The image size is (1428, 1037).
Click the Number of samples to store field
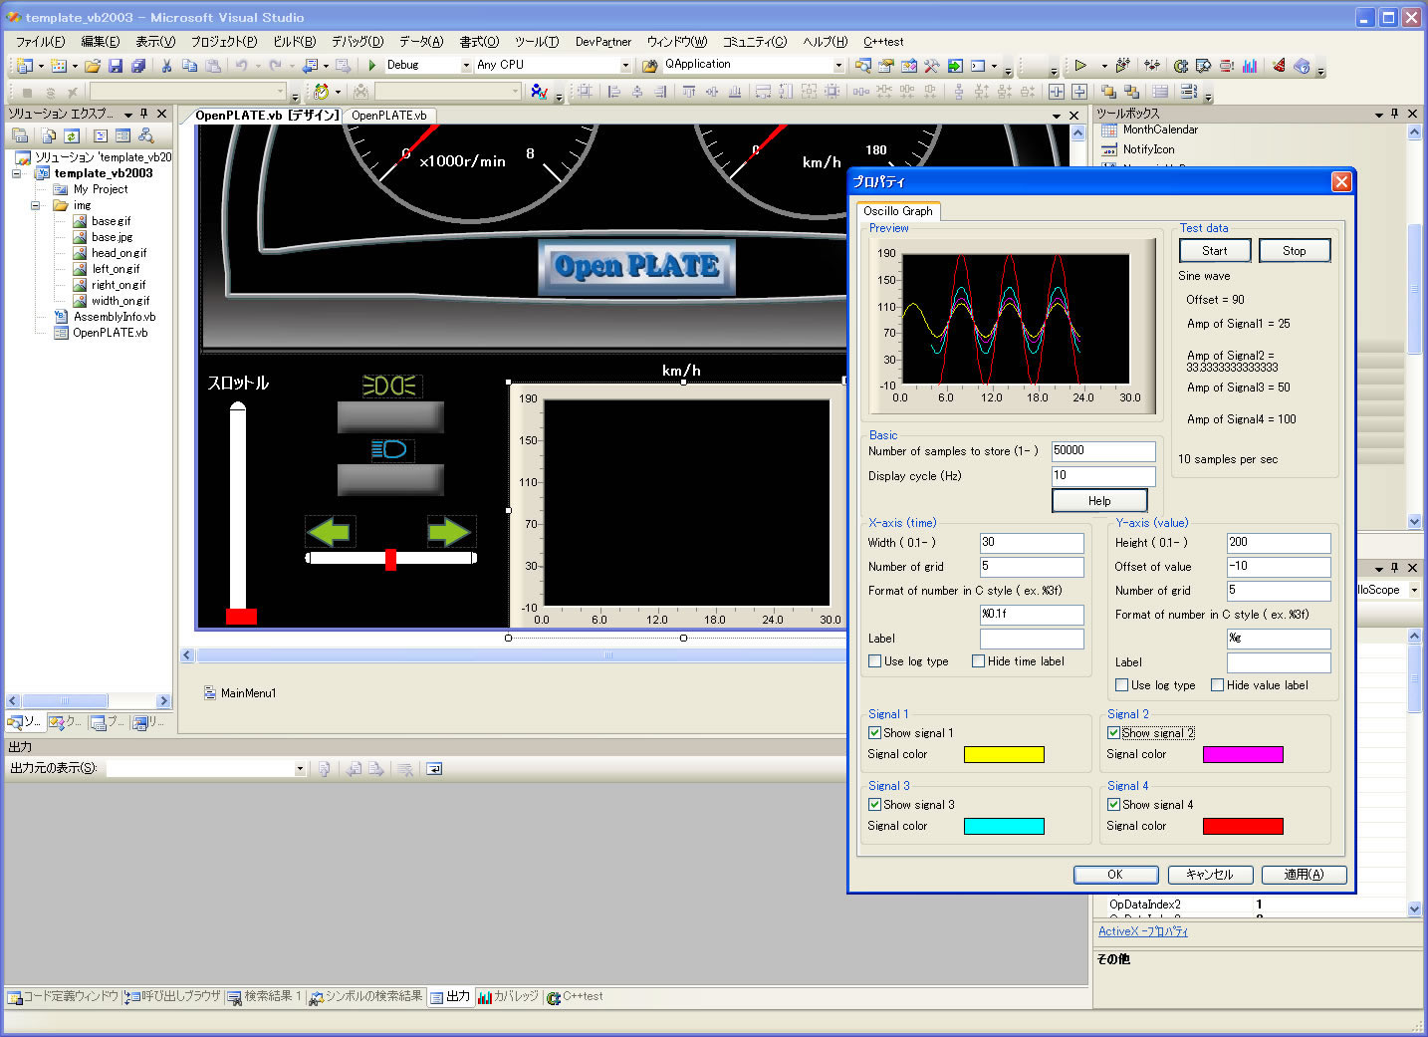(1102, 451)
